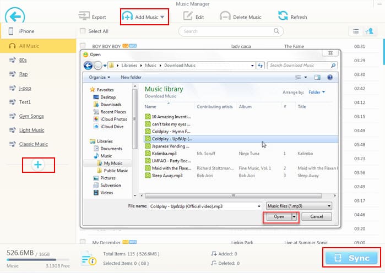Tick the Select All checkbox
The width and height of the screenshot is (385, 273).
(x=83, y=31)
